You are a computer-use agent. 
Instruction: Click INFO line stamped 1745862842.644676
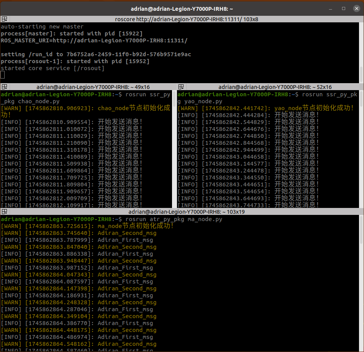(249, 129)
